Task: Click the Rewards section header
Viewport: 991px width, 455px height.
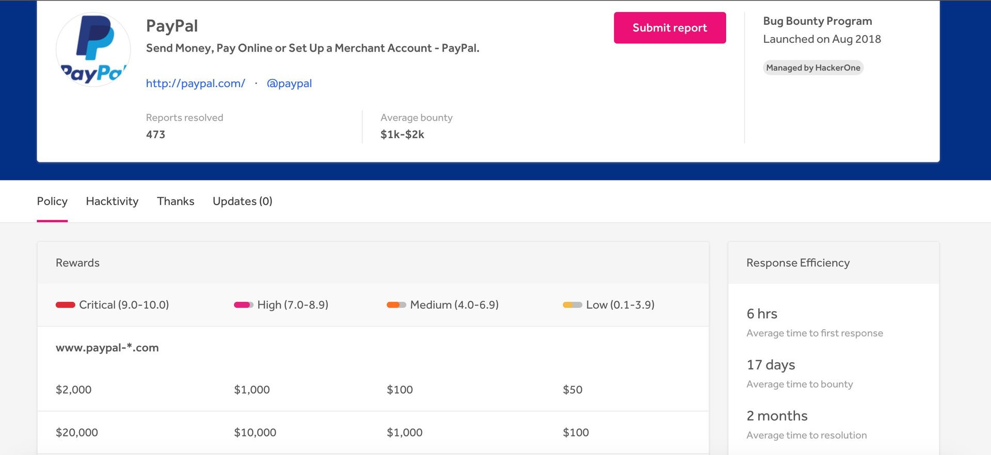Action: coord(77,263)
